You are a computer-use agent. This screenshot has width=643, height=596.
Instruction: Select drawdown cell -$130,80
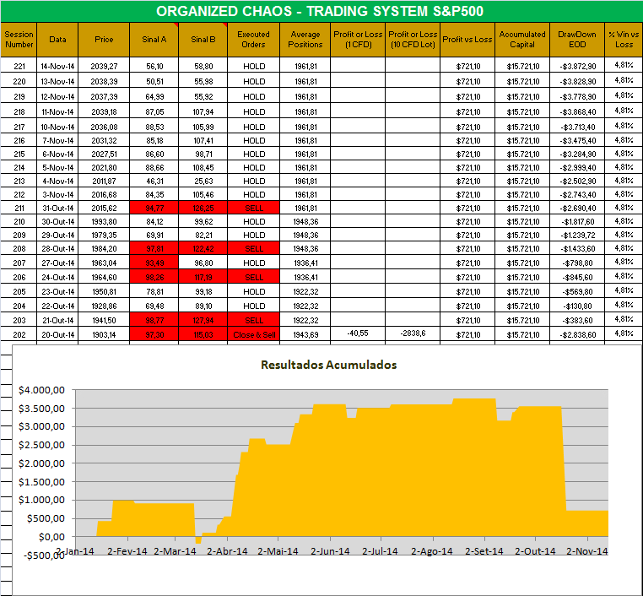pos(577,306)
